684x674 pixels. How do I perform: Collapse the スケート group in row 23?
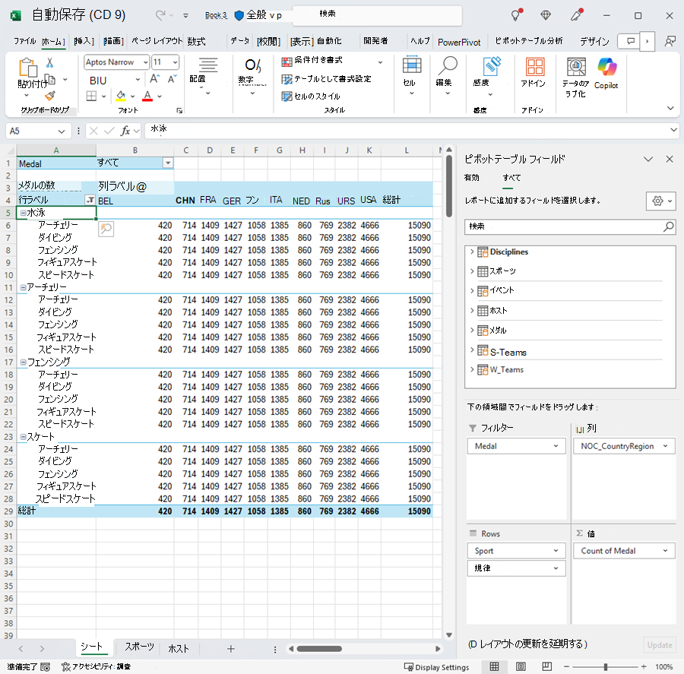23,437
